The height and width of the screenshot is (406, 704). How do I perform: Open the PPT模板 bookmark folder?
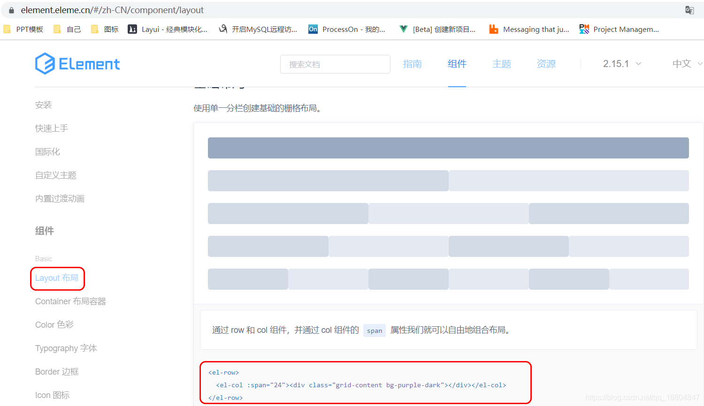(23, 29)
